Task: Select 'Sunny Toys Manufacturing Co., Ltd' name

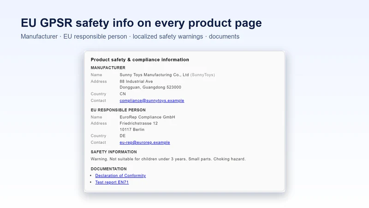Action: click(x=154, y=75)
